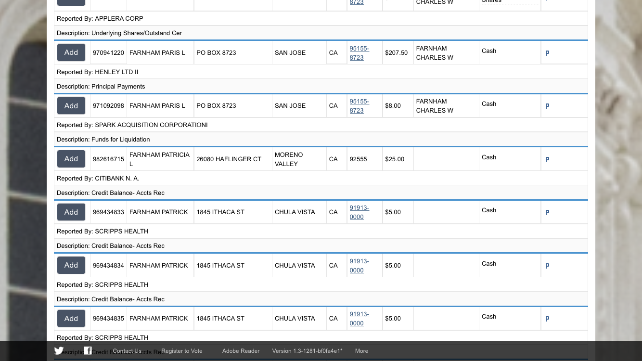This screenshot has width=642, height=361.
Task: Select the property ID cell 971092098
Action: point(108,106)
